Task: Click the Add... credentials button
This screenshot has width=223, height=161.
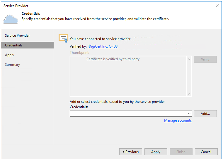Action: pyautogui.click(x=205, y=114)
